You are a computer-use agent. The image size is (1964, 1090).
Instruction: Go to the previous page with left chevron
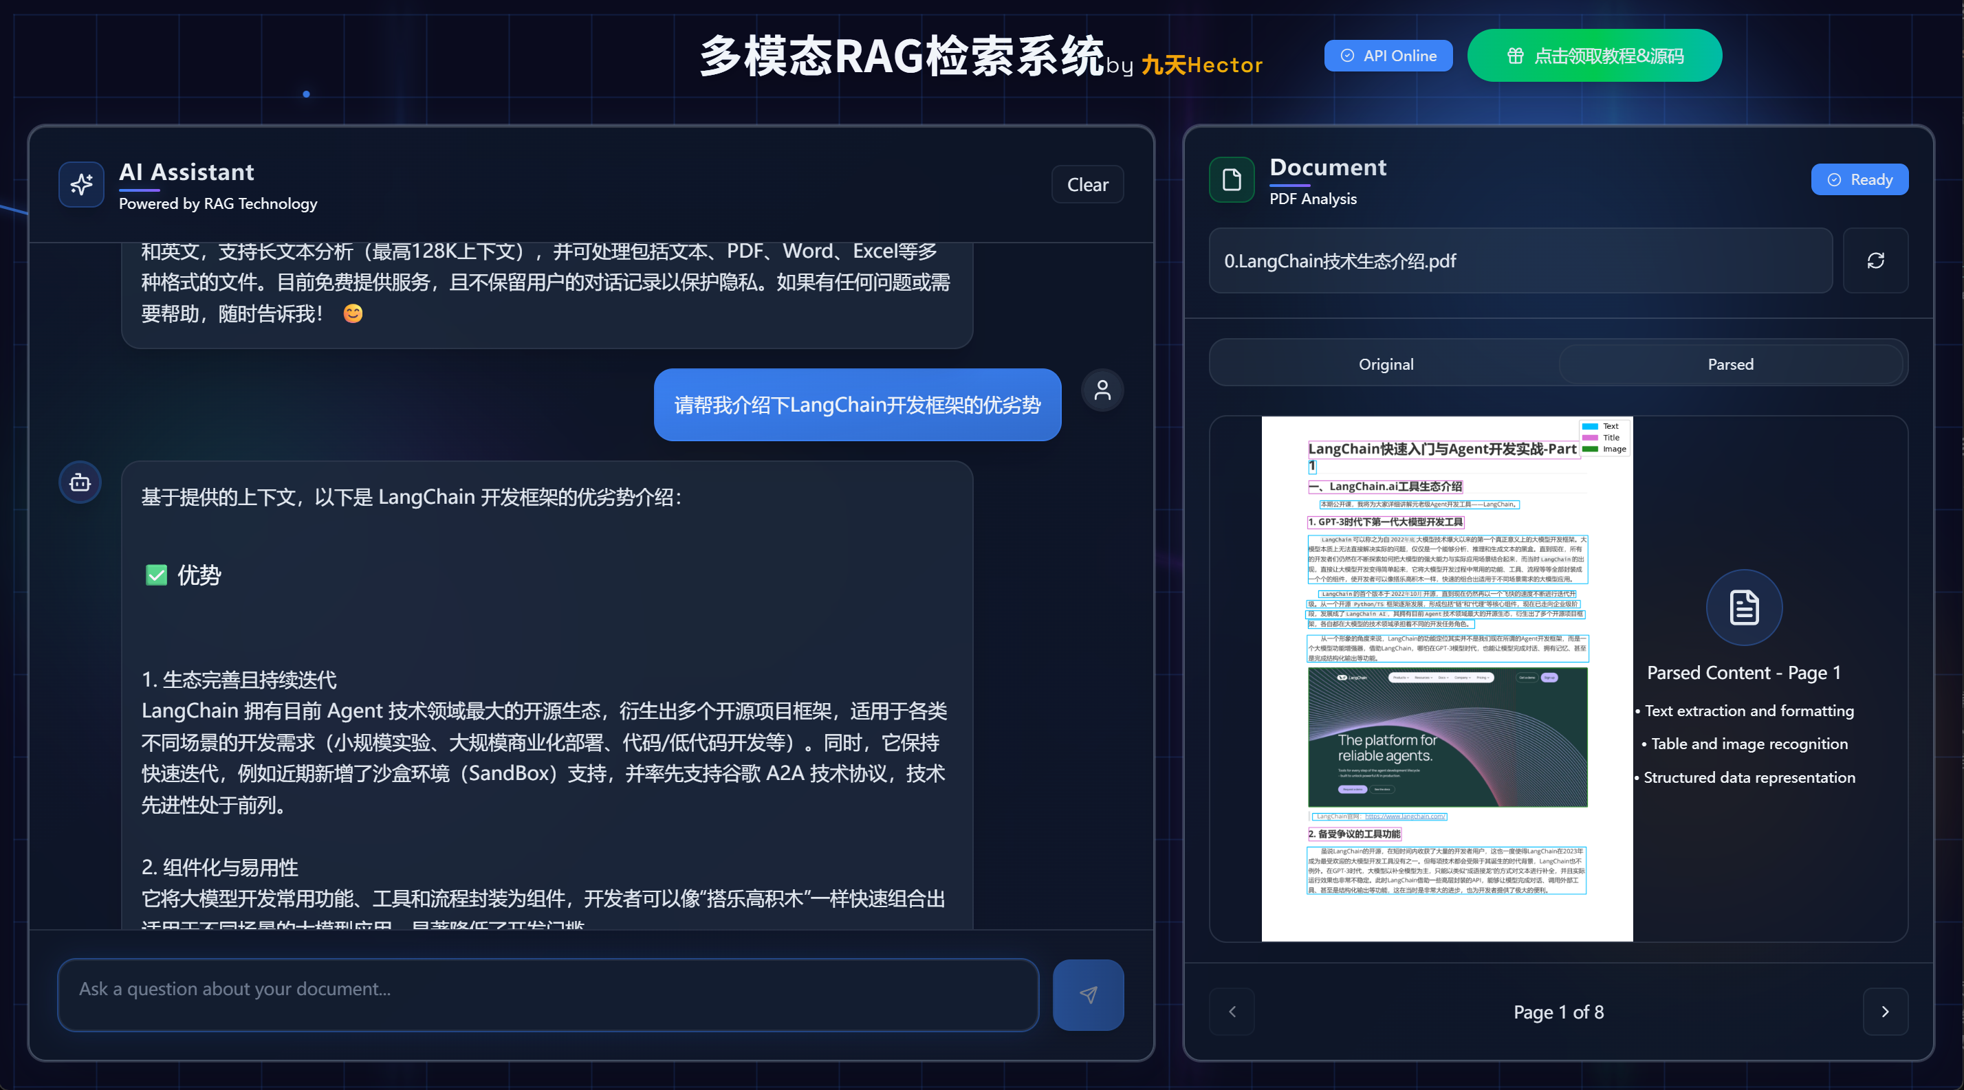point(1232,1012)
